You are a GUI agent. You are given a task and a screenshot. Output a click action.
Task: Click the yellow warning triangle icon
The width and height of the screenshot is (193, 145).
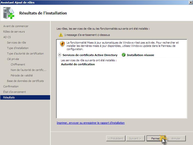[x=61, y=35]
